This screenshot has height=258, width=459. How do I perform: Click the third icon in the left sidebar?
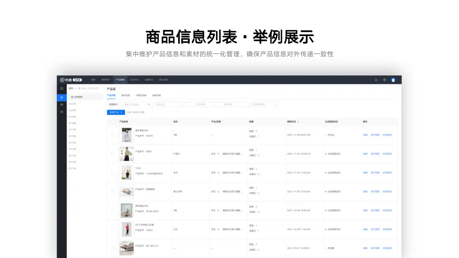pos(62,104)
